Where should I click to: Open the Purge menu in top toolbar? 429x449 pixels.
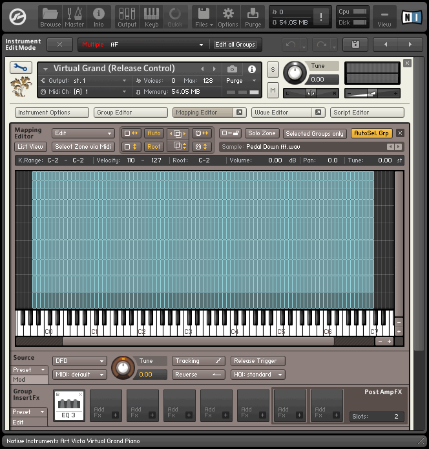tap(253, 17)
